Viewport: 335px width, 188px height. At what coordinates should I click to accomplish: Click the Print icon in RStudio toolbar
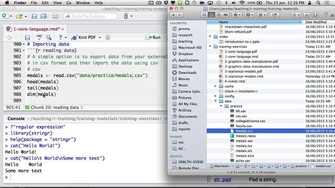pos(55,16)
